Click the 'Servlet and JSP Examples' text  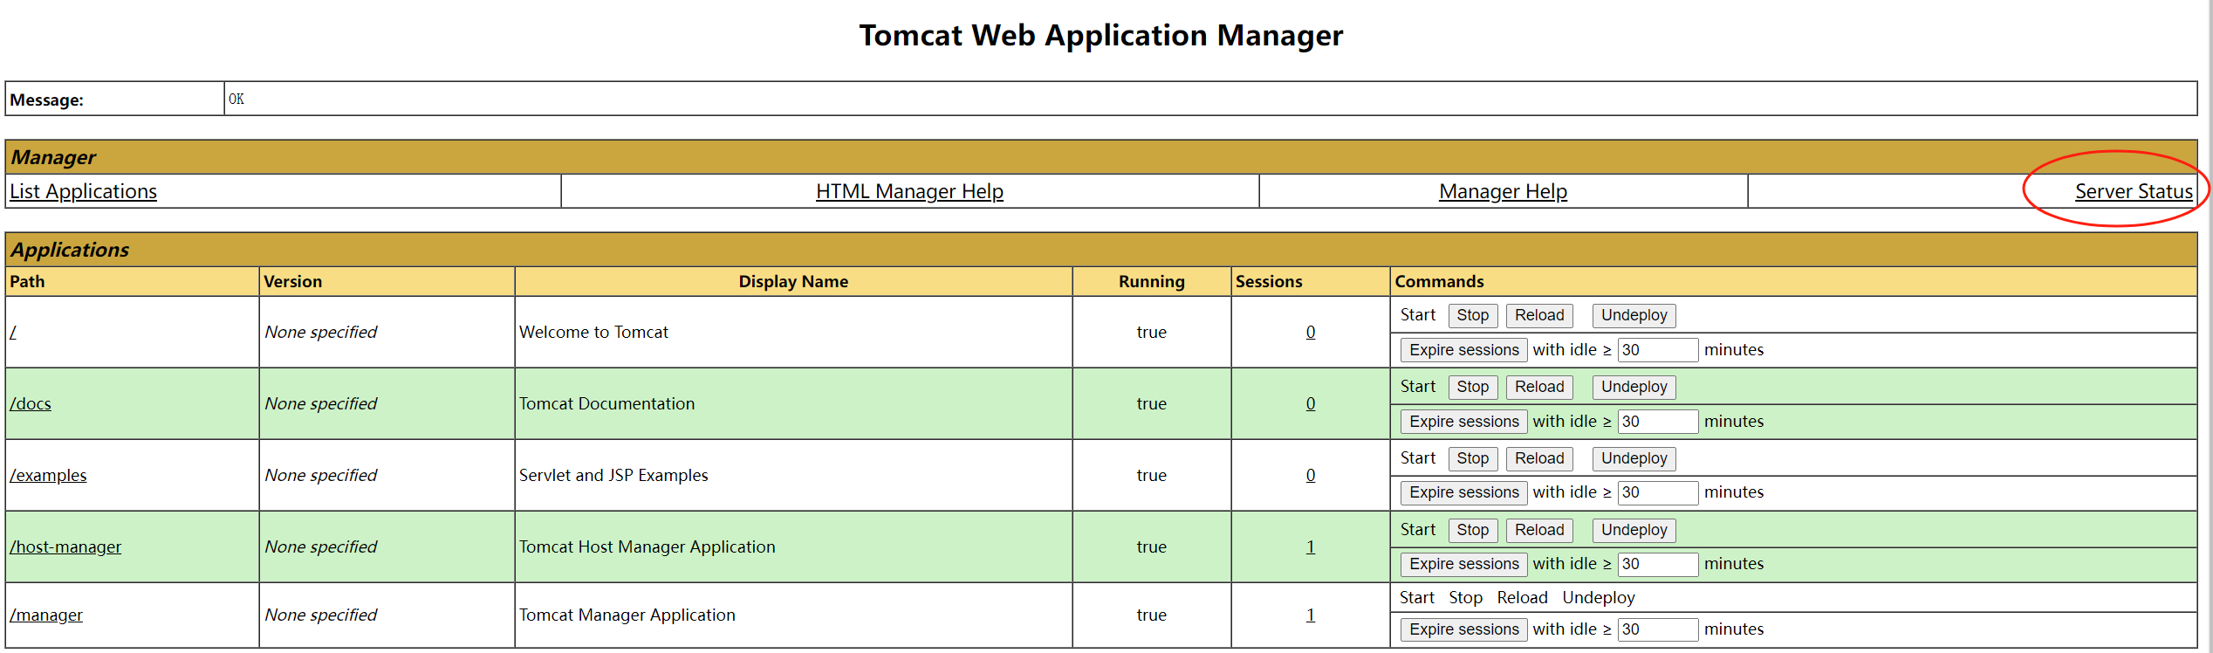613,476
